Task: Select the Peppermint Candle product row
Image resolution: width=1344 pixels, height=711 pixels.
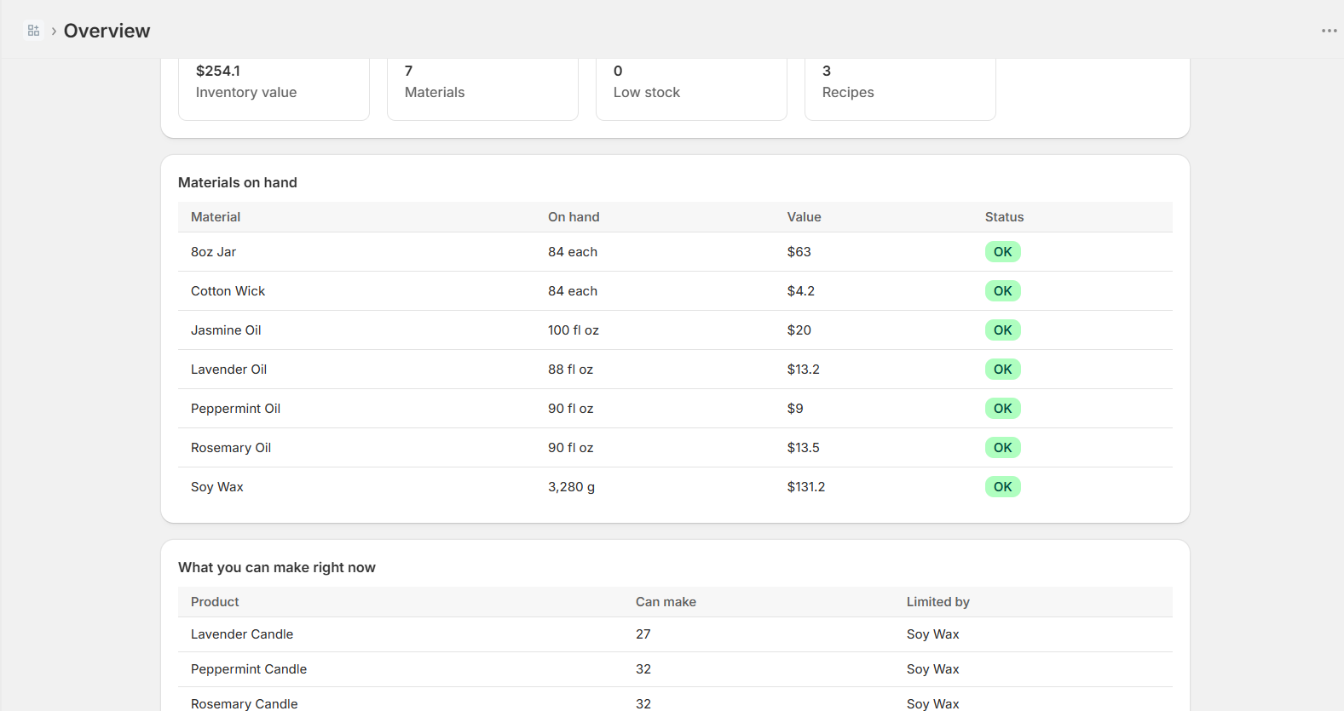Action: [675, 669]
